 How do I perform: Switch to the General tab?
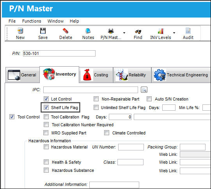(x=23, y=75)
